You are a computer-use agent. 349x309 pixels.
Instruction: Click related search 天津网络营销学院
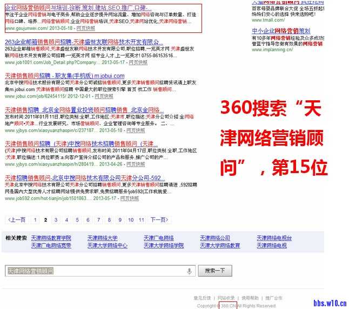tap(51, 238)
